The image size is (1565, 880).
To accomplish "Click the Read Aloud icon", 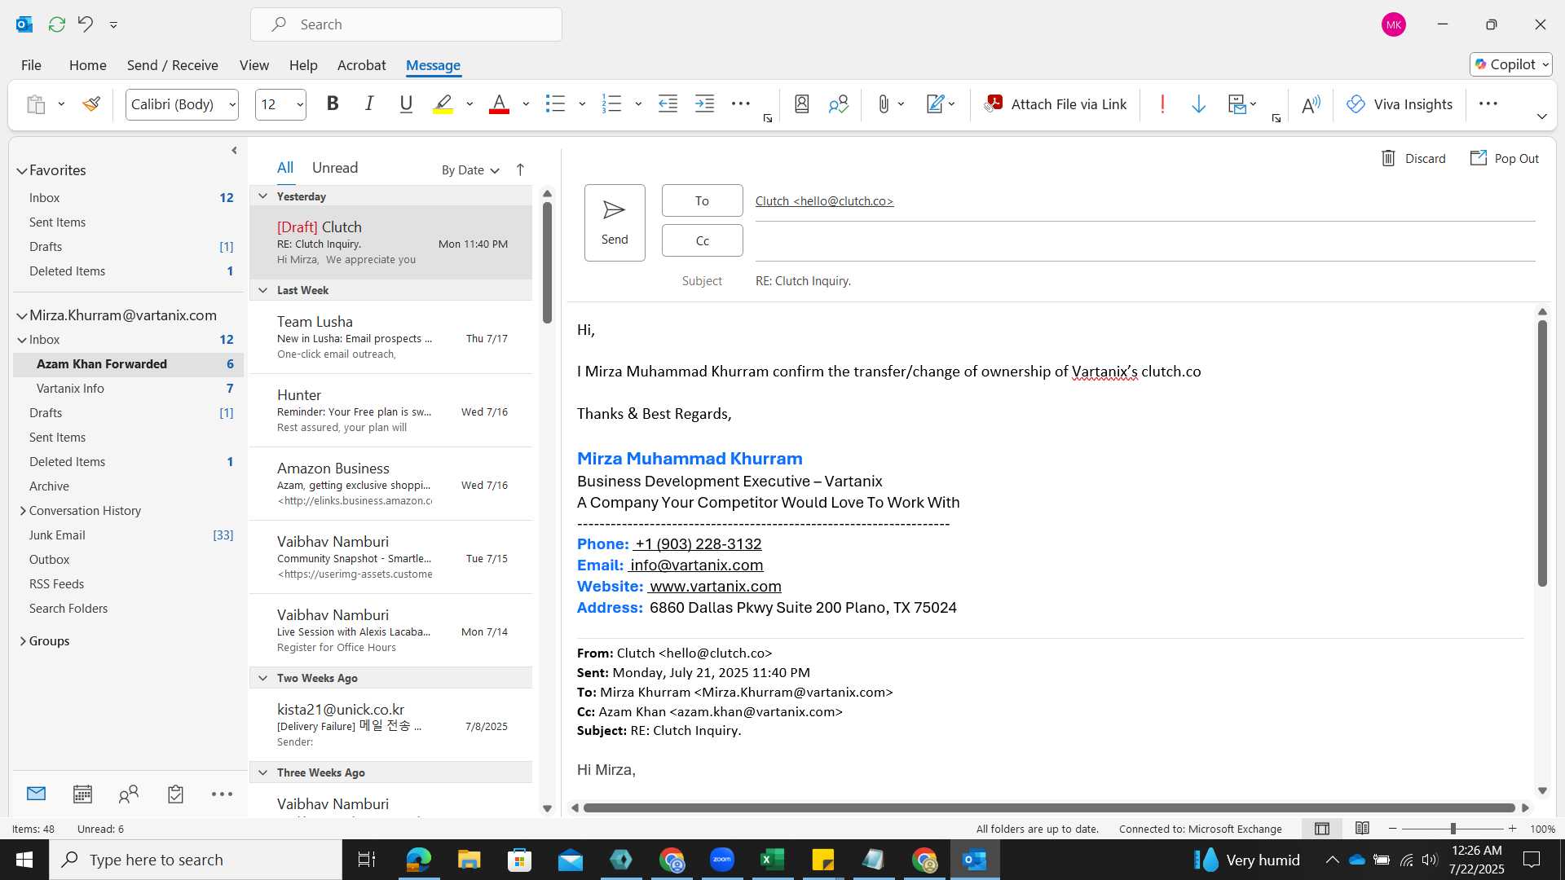I will coord(1311,104).
